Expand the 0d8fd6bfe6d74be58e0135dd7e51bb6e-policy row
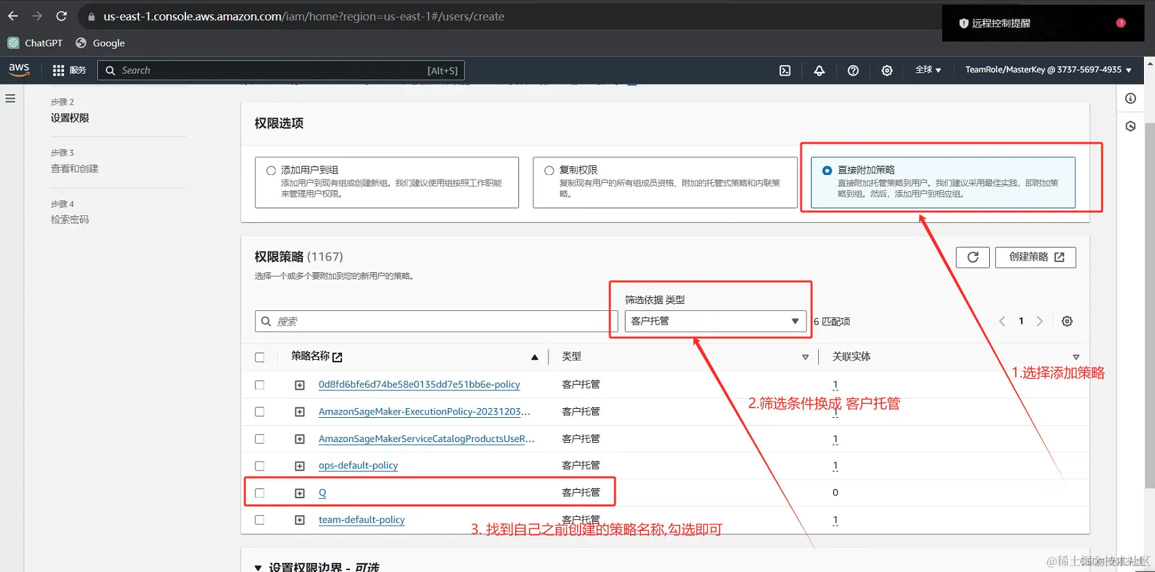 tap(300, 385)
